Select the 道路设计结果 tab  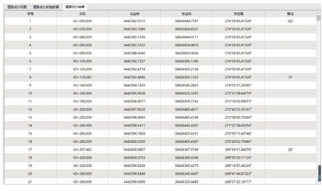pyautogui.click(x=75, y=7)
